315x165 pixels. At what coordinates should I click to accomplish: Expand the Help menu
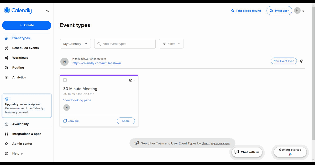pos(17,153)
